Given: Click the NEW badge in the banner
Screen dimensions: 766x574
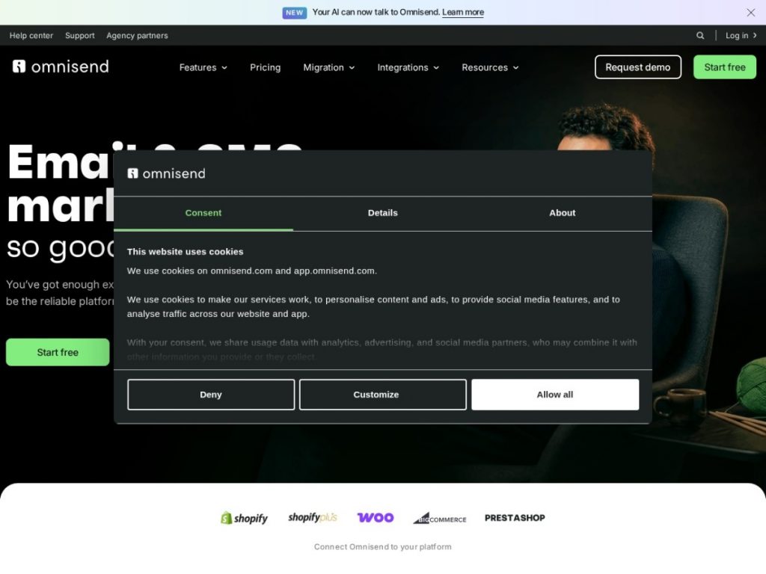Looking at the screenshot, I should 294,13.
